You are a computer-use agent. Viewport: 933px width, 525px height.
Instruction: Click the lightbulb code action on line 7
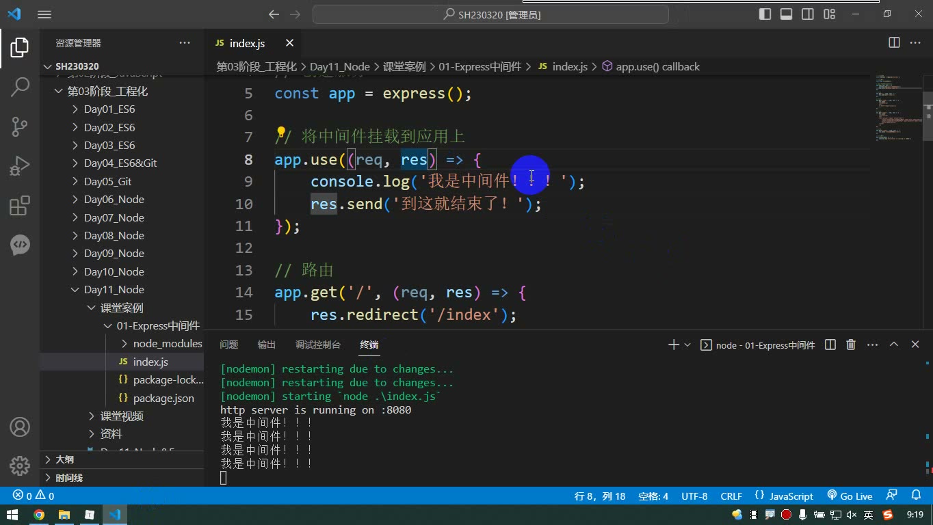coord(280,133)
